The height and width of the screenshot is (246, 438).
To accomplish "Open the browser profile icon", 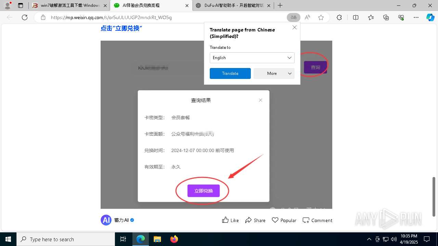I will point(8,5).
